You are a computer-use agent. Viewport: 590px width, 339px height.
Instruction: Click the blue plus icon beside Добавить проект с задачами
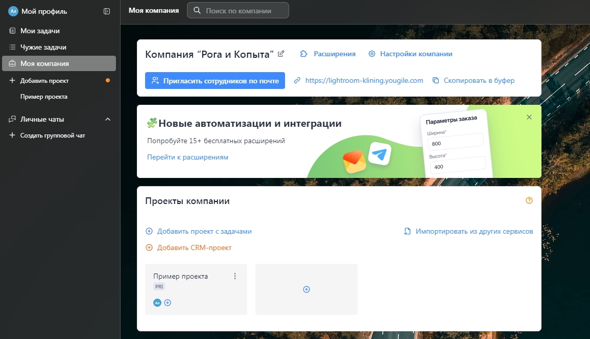[149, 231]
